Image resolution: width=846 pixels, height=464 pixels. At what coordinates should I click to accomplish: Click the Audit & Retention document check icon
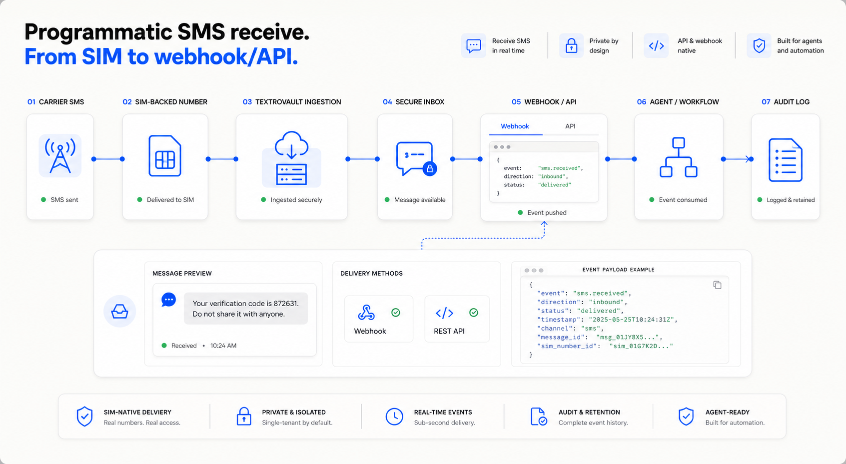click(539, 417)
